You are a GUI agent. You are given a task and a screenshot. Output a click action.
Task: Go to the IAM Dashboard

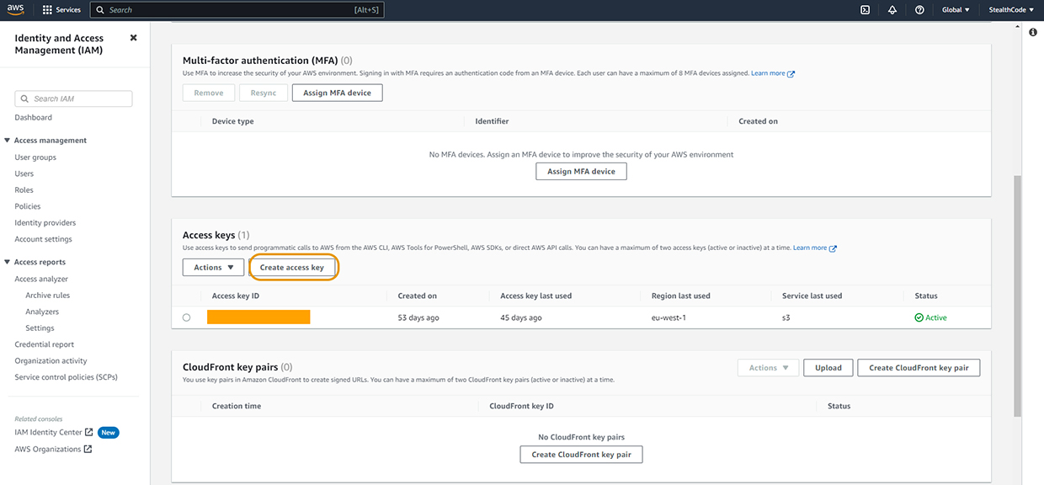[33, 117]
